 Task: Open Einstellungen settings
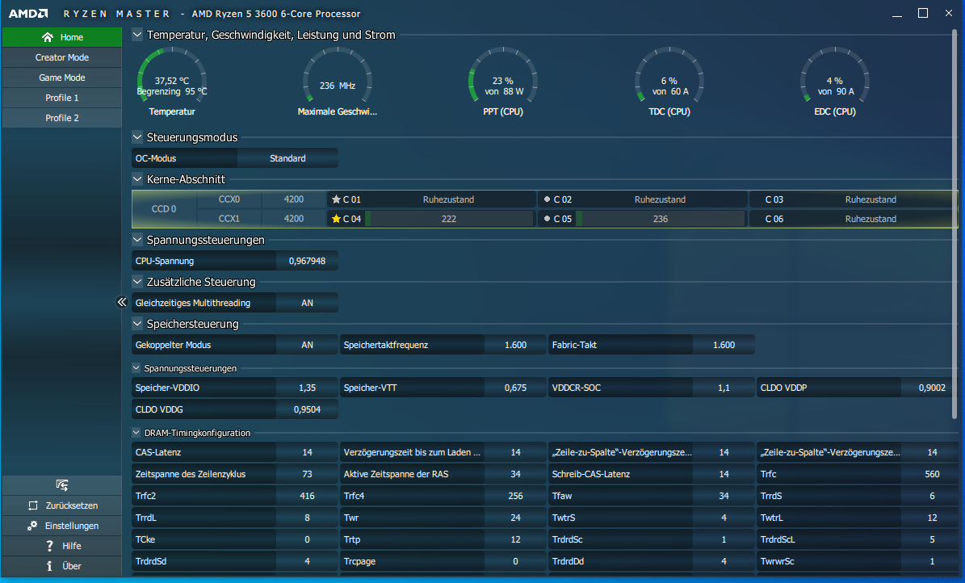coord(61,526)
